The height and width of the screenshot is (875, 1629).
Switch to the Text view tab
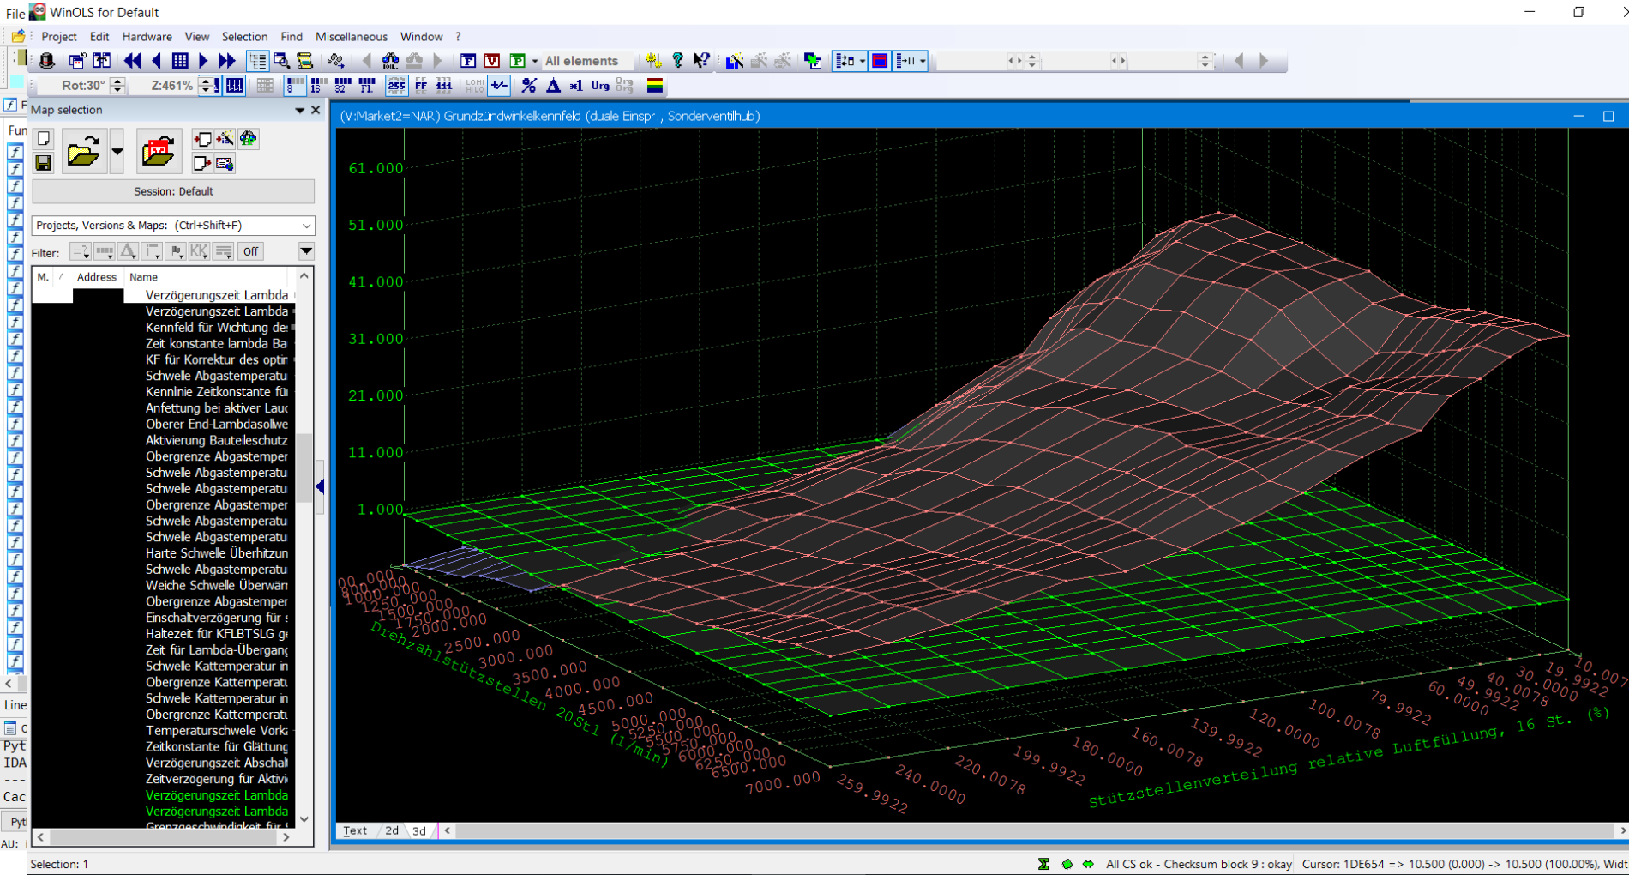355,830
